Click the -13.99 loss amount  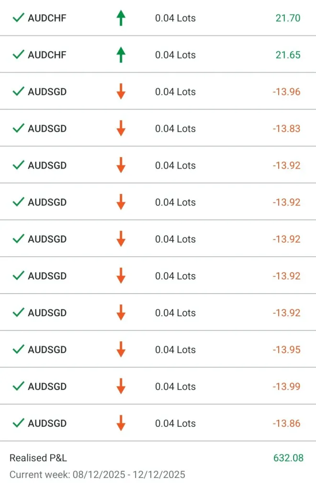286,387
